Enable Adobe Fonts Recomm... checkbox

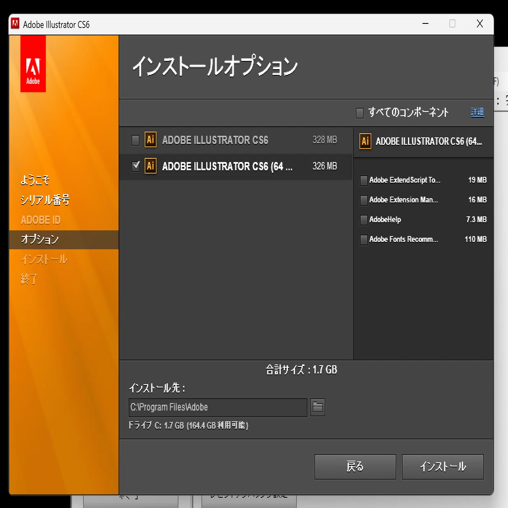(364, 239)
